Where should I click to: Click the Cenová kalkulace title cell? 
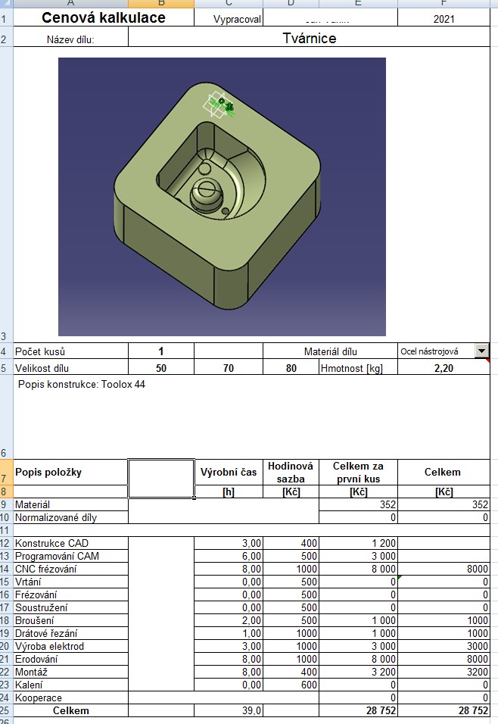click(103, 17)
